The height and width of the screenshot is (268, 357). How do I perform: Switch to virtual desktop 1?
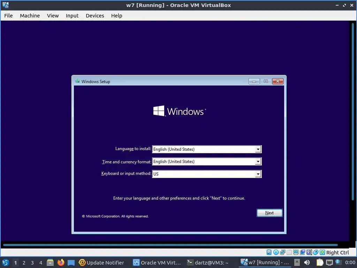(x=15, y=263)
